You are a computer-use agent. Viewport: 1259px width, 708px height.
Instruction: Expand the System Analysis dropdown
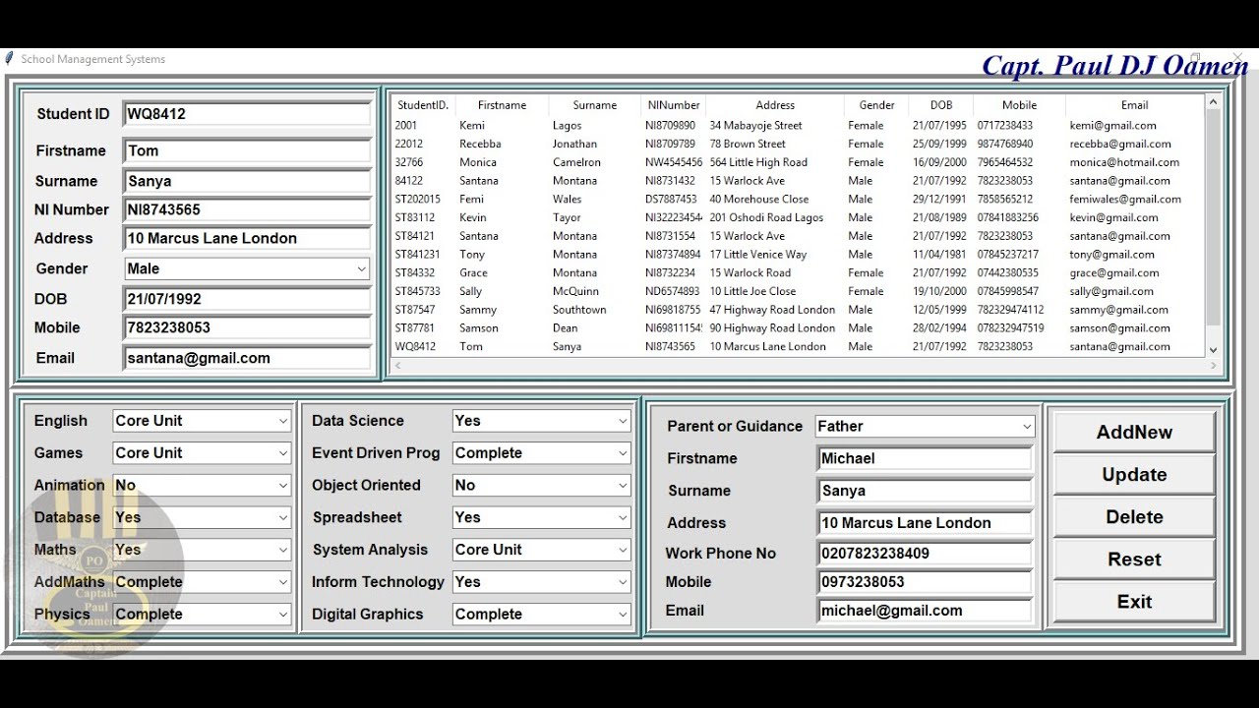point(542,550)
